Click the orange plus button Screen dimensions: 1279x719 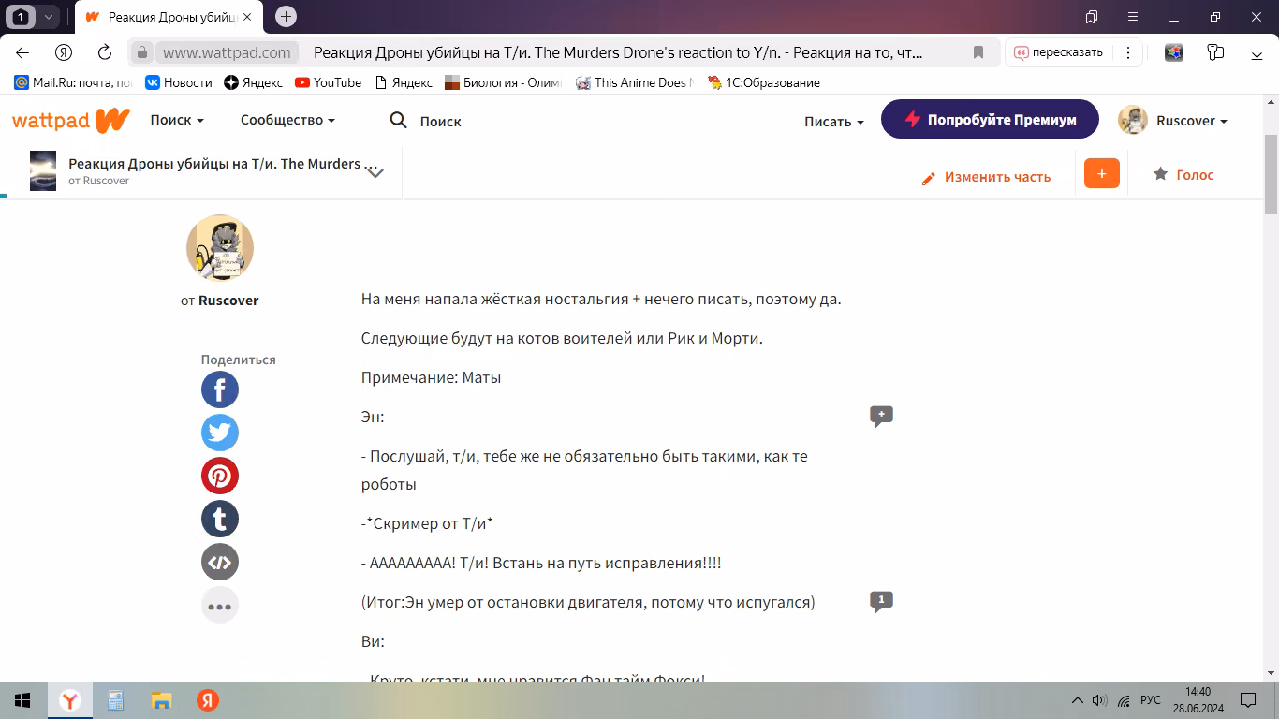pos(1102,173)
